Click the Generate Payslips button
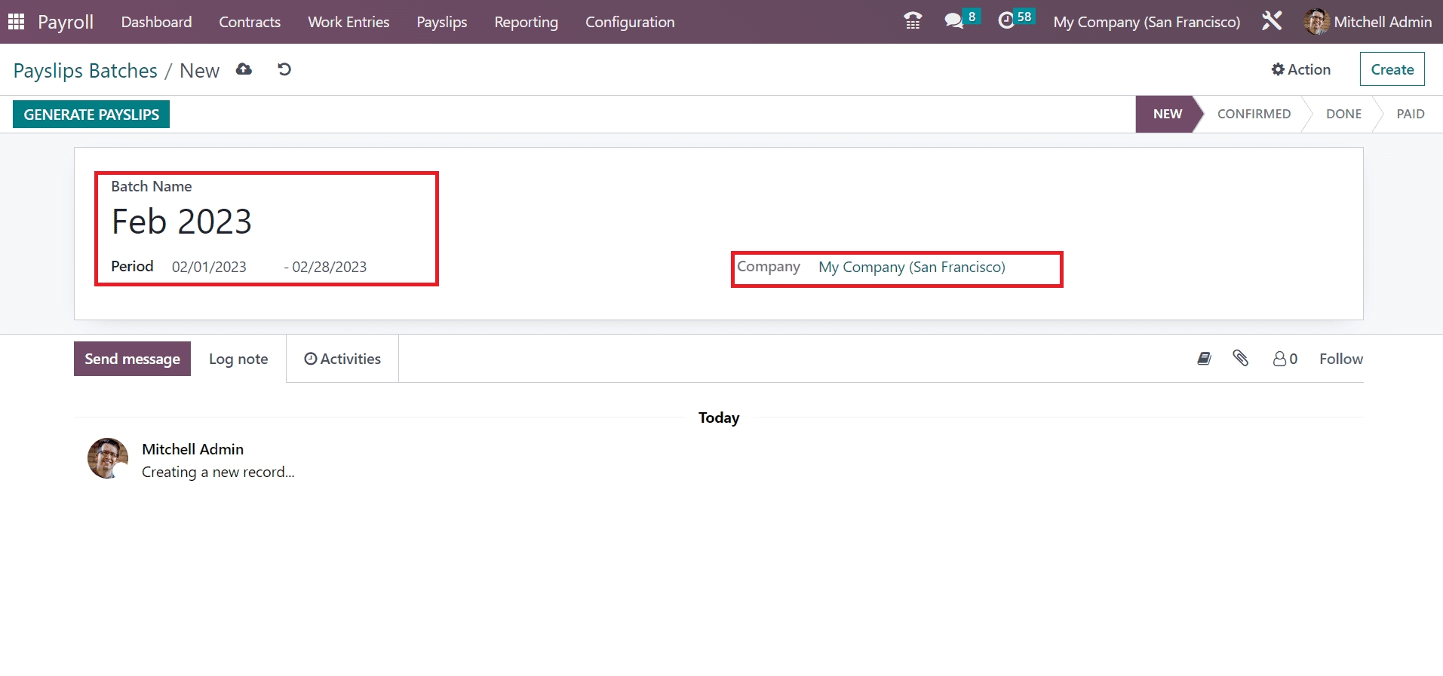Screen dimensions: 1443x676 (x=91, y=115)
